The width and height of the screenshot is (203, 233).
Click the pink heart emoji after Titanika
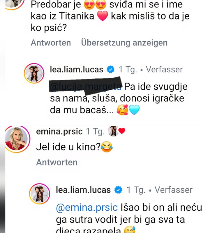[103, 16]
